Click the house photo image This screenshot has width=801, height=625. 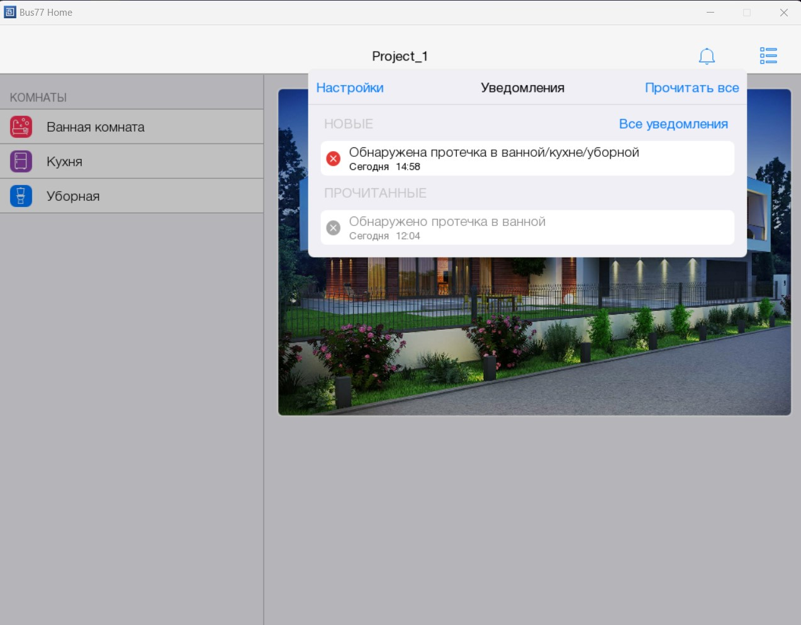click(x=535, y=340)
